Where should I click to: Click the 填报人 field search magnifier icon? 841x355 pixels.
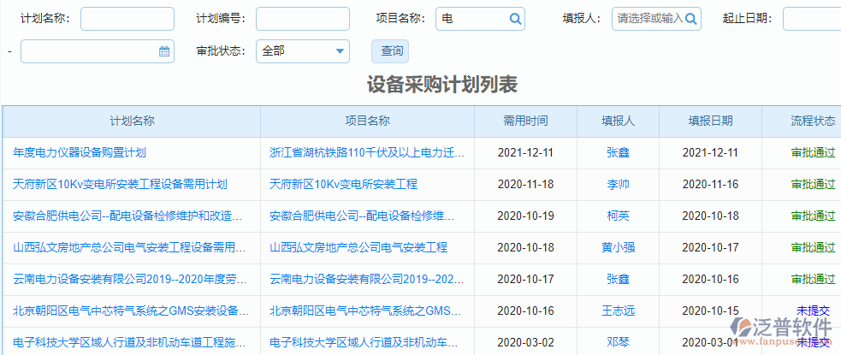tap(691, 19)
